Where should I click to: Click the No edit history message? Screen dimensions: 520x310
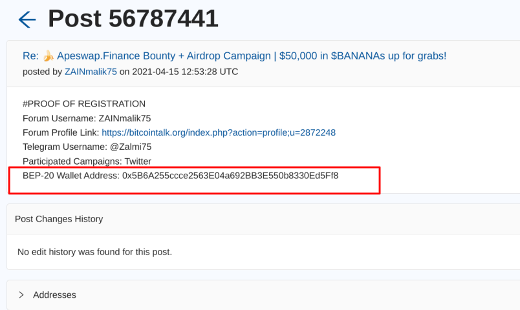point(94,252)
